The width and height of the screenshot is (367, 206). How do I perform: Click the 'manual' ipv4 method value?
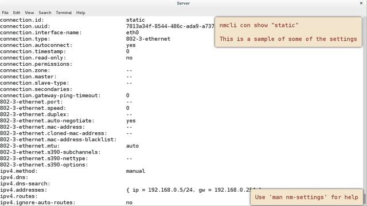click(x=135, y=171)
